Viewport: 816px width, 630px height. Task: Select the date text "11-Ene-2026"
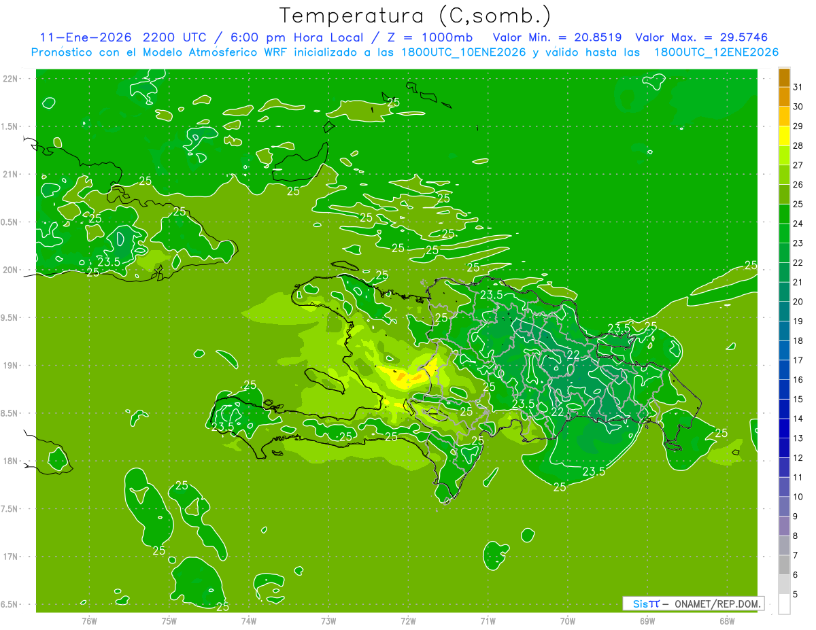tap(85, 37)
